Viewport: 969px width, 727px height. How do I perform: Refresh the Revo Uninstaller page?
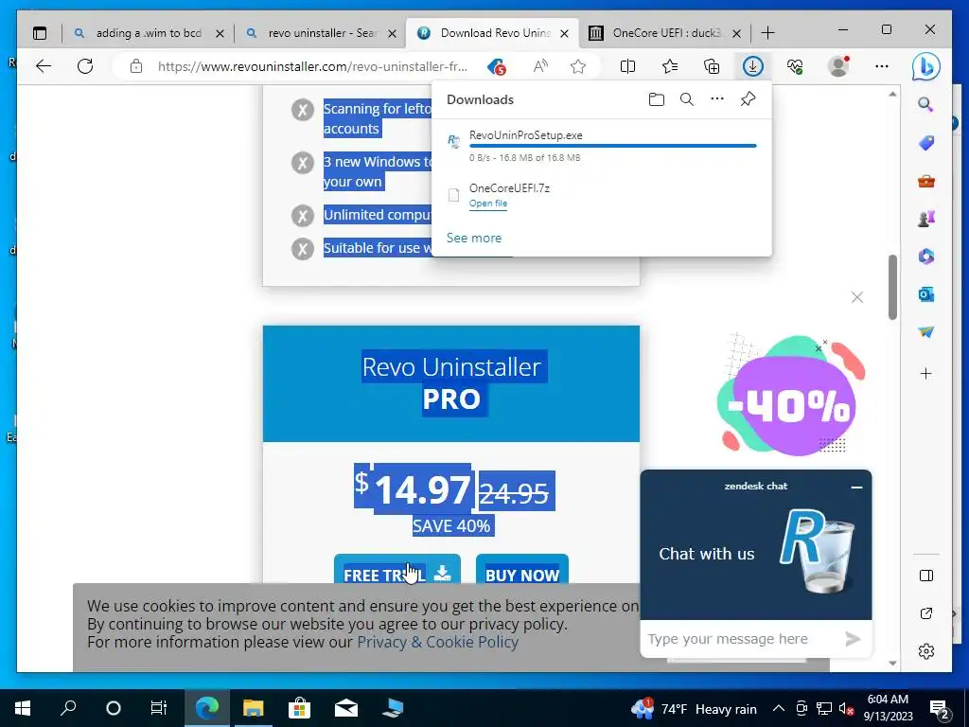tap(85, 66)
